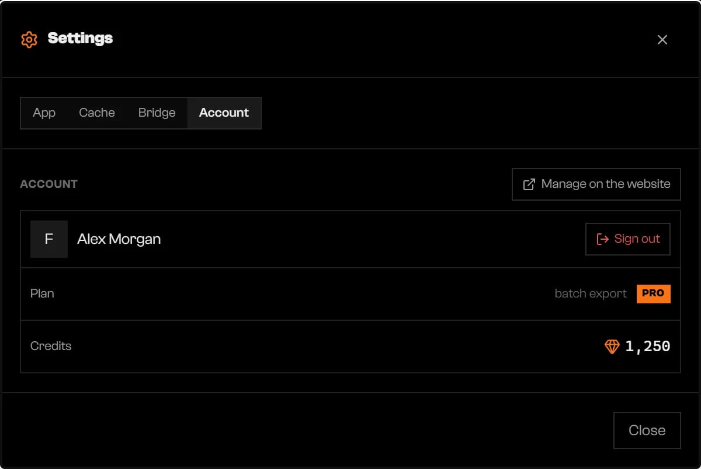Click the Settings dialog title text
Viewport: 701px width, 469px height.
pyautogui.click(x=80, y=38)
